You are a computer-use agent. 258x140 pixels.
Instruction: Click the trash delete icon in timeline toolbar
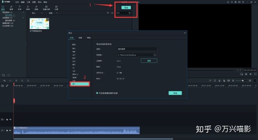[x=16, y=81]
